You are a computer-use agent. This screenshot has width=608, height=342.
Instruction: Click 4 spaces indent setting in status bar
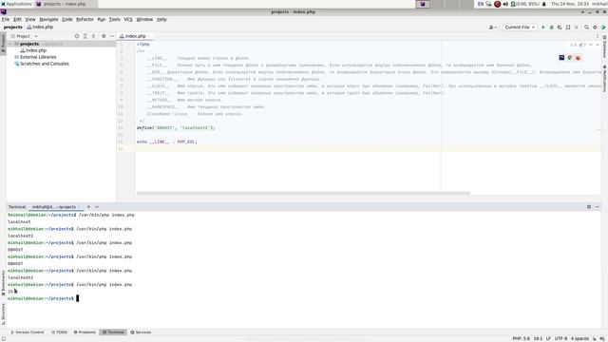click(579, 338)
